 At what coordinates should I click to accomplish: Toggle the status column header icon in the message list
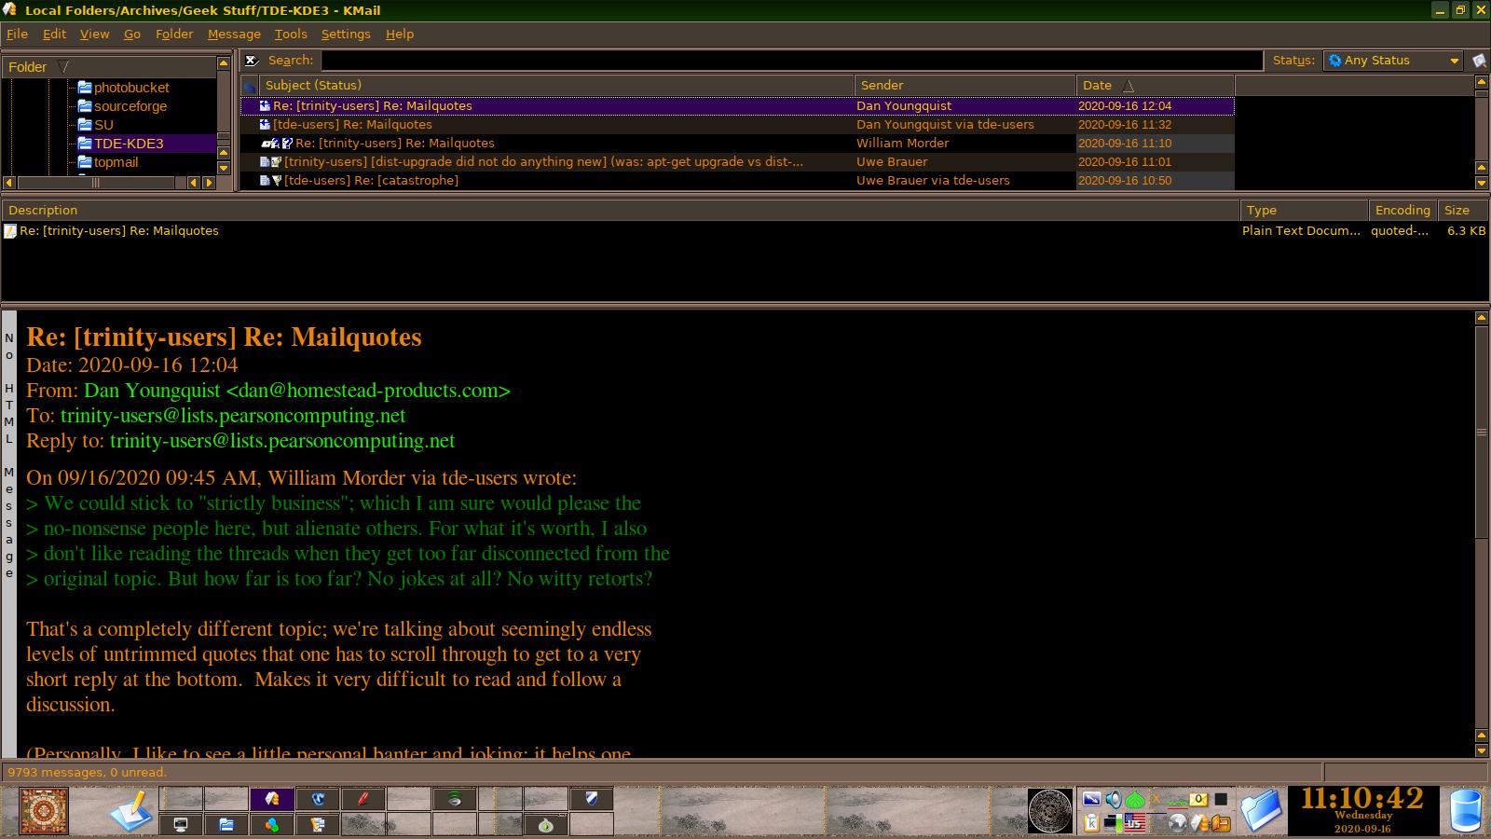249,86
